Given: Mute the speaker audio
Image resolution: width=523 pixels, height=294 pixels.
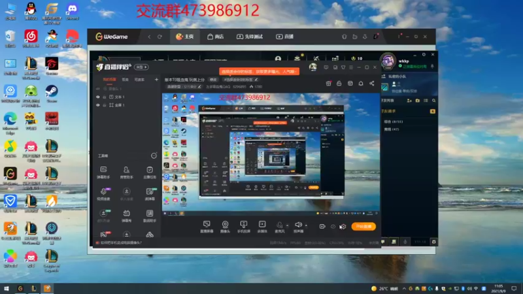Looking at the screenshot, I should point(298,227).
